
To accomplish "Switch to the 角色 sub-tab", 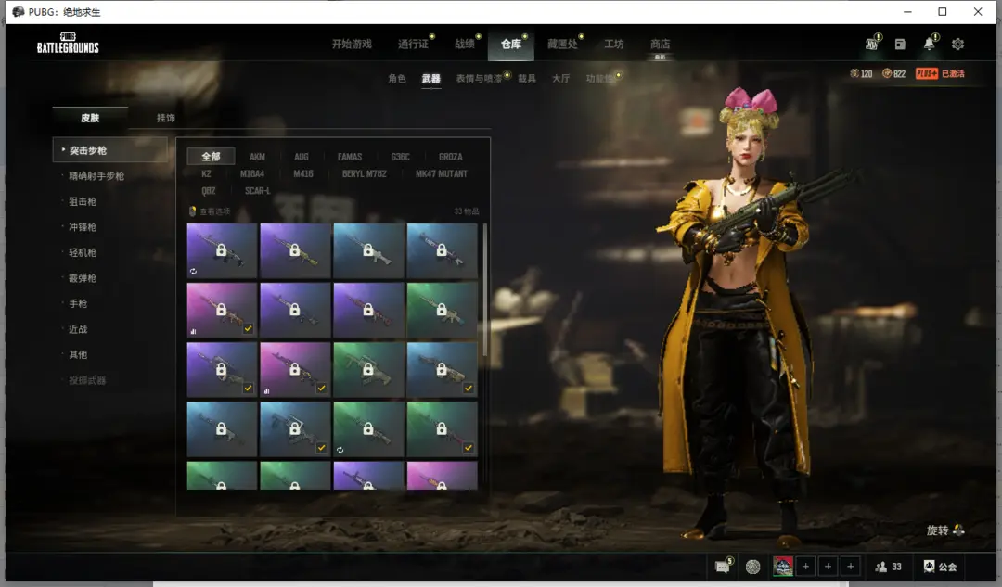I will pos(397,79).
